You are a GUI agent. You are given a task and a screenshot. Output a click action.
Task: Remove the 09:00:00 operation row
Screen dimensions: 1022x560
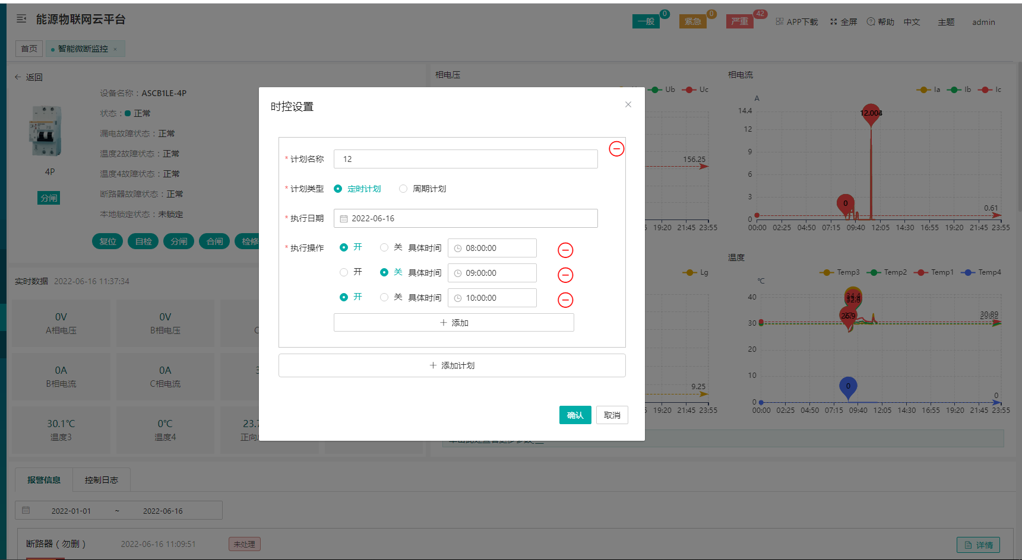click(x=565, y=275)
